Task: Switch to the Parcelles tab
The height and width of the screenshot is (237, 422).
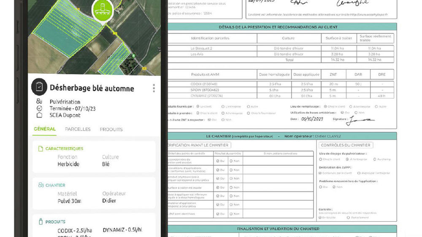Action: 78,129
